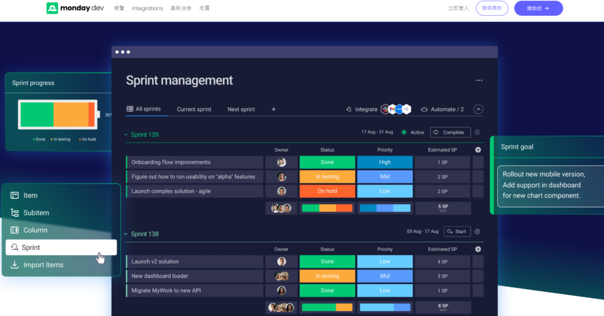Open Integrations in the top navigation
Viewport: 604px width, 316px height.
click(x=147, y=8)
